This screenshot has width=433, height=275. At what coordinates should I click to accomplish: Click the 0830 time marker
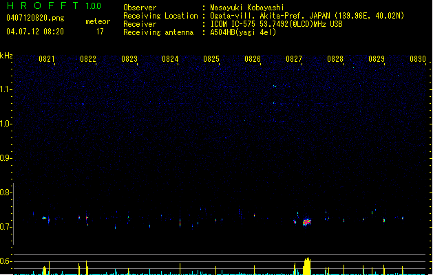[418, 59]
